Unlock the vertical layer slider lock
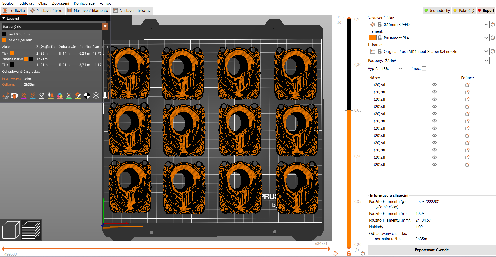496x257 pixels. (349, 253)
